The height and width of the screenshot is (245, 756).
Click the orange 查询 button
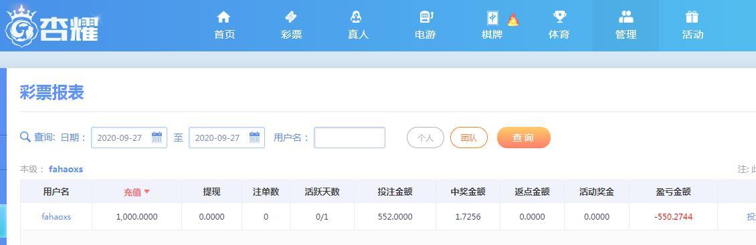pyautogui.click(x=524, y=138)
